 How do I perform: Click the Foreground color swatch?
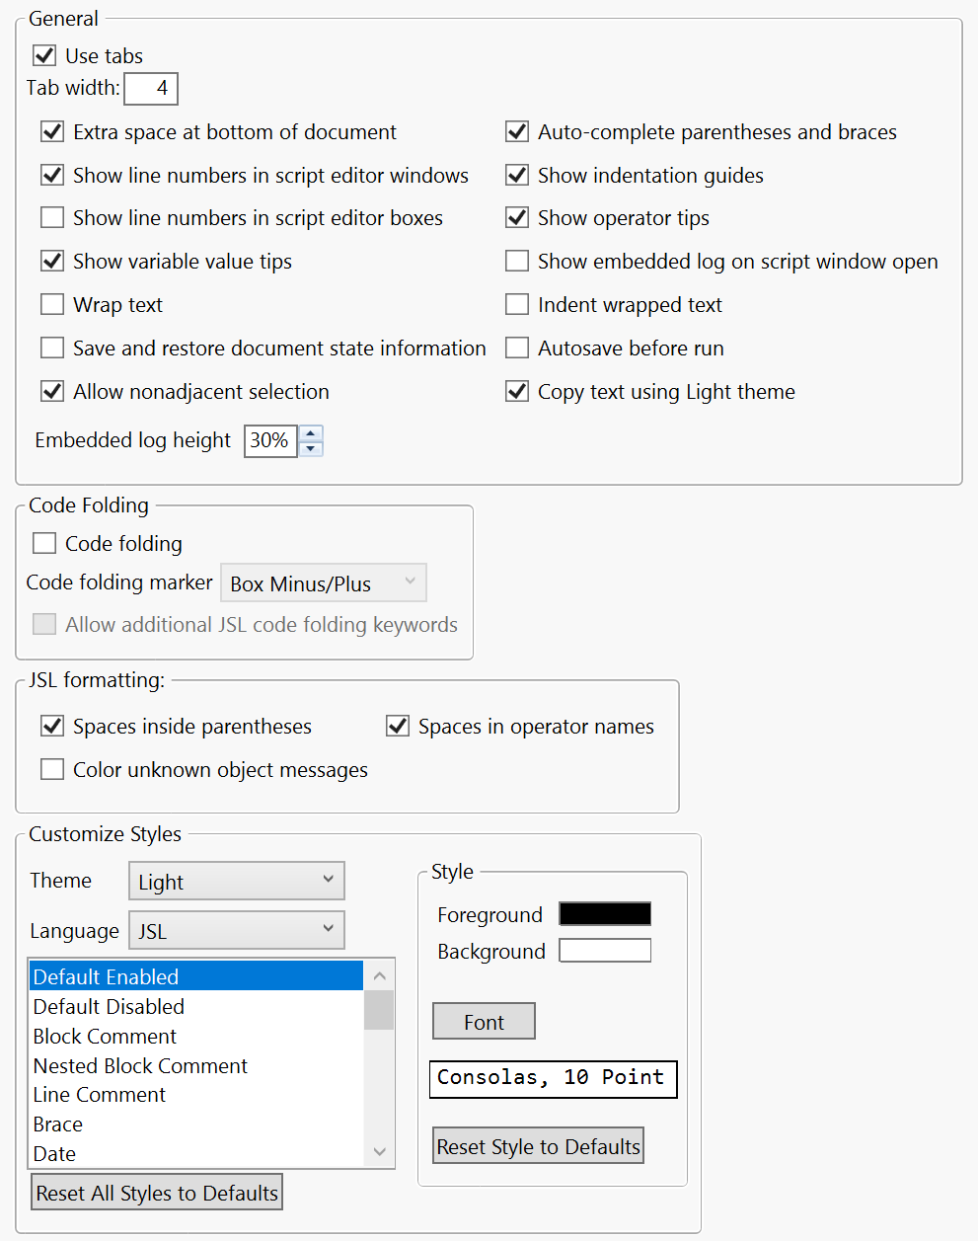[x=604, y=913]
